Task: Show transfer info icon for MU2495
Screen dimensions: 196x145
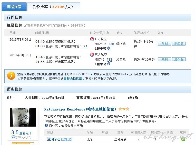Action: click(109, 48)
